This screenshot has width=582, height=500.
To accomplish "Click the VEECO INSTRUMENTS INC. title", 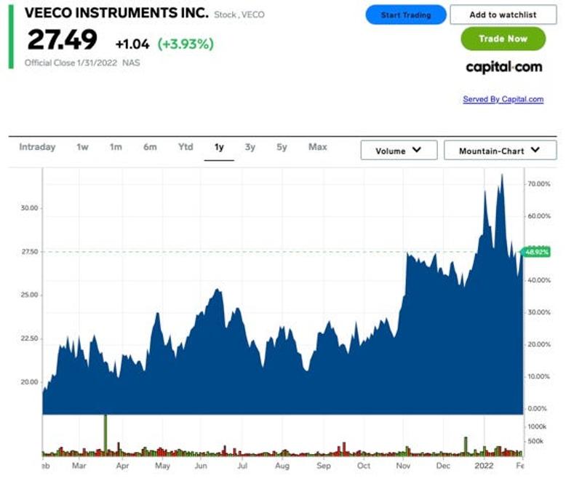I will tap(116, 13).
